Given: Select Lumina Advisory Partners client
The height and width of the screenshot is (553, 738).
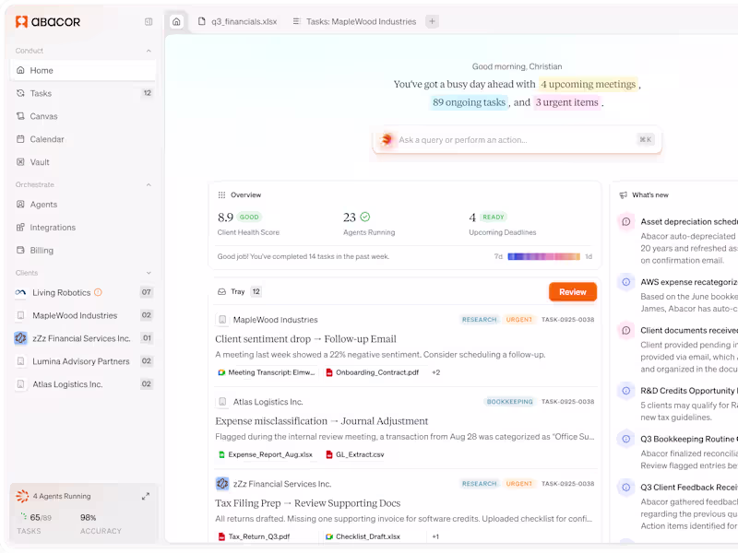Looking at the screenshot, I should click(x=83, y=361).
